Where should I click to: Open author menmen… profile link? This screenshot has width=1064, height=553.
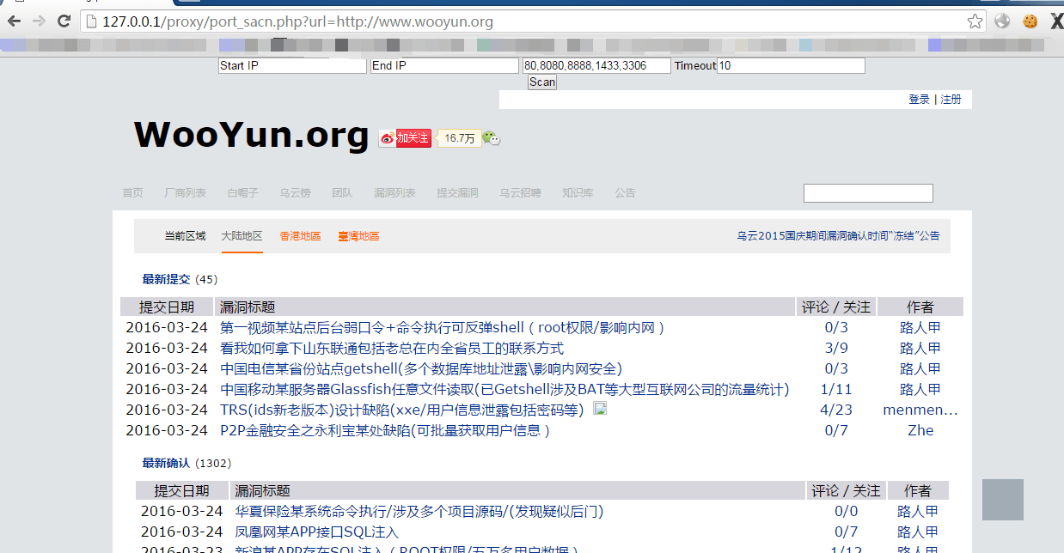point(920,410)
